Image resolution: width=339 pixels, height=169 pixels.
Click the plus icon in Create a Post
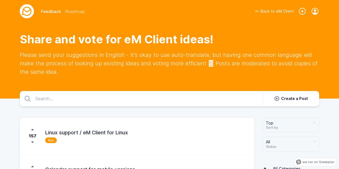pyautogui.click(x=277, y=99)
